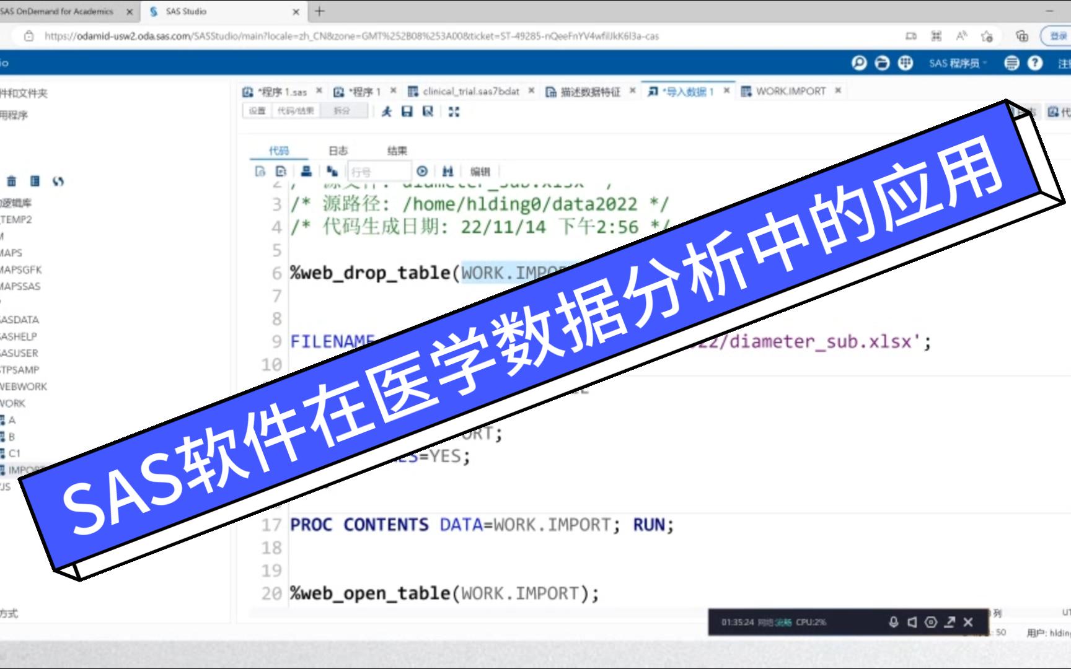Close the 程序 1 tab
The image size is (1071, 669).
pyautogui.click(x=393, y=90)
